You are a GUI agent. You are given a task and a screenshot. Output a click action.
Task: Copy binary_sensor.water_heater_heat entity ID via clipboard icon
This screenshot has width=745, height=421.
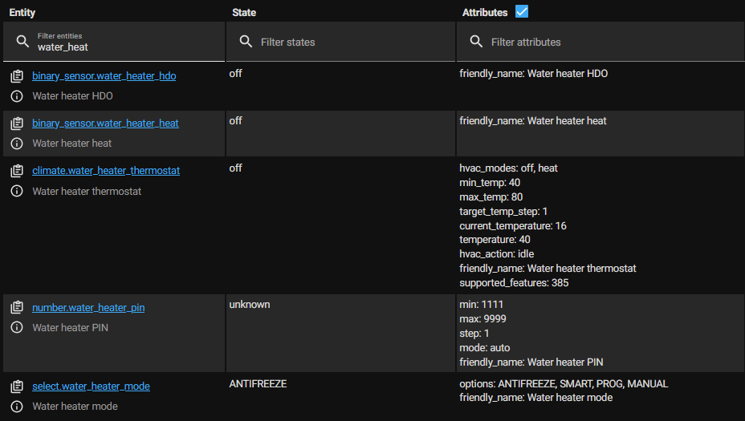[x=17, y=123]
